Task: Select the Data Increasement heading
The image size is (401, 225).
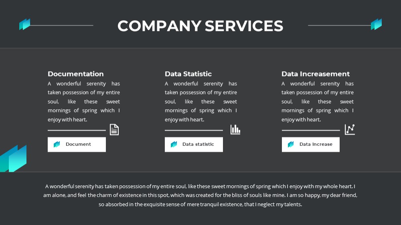Action: pos(316,74)
